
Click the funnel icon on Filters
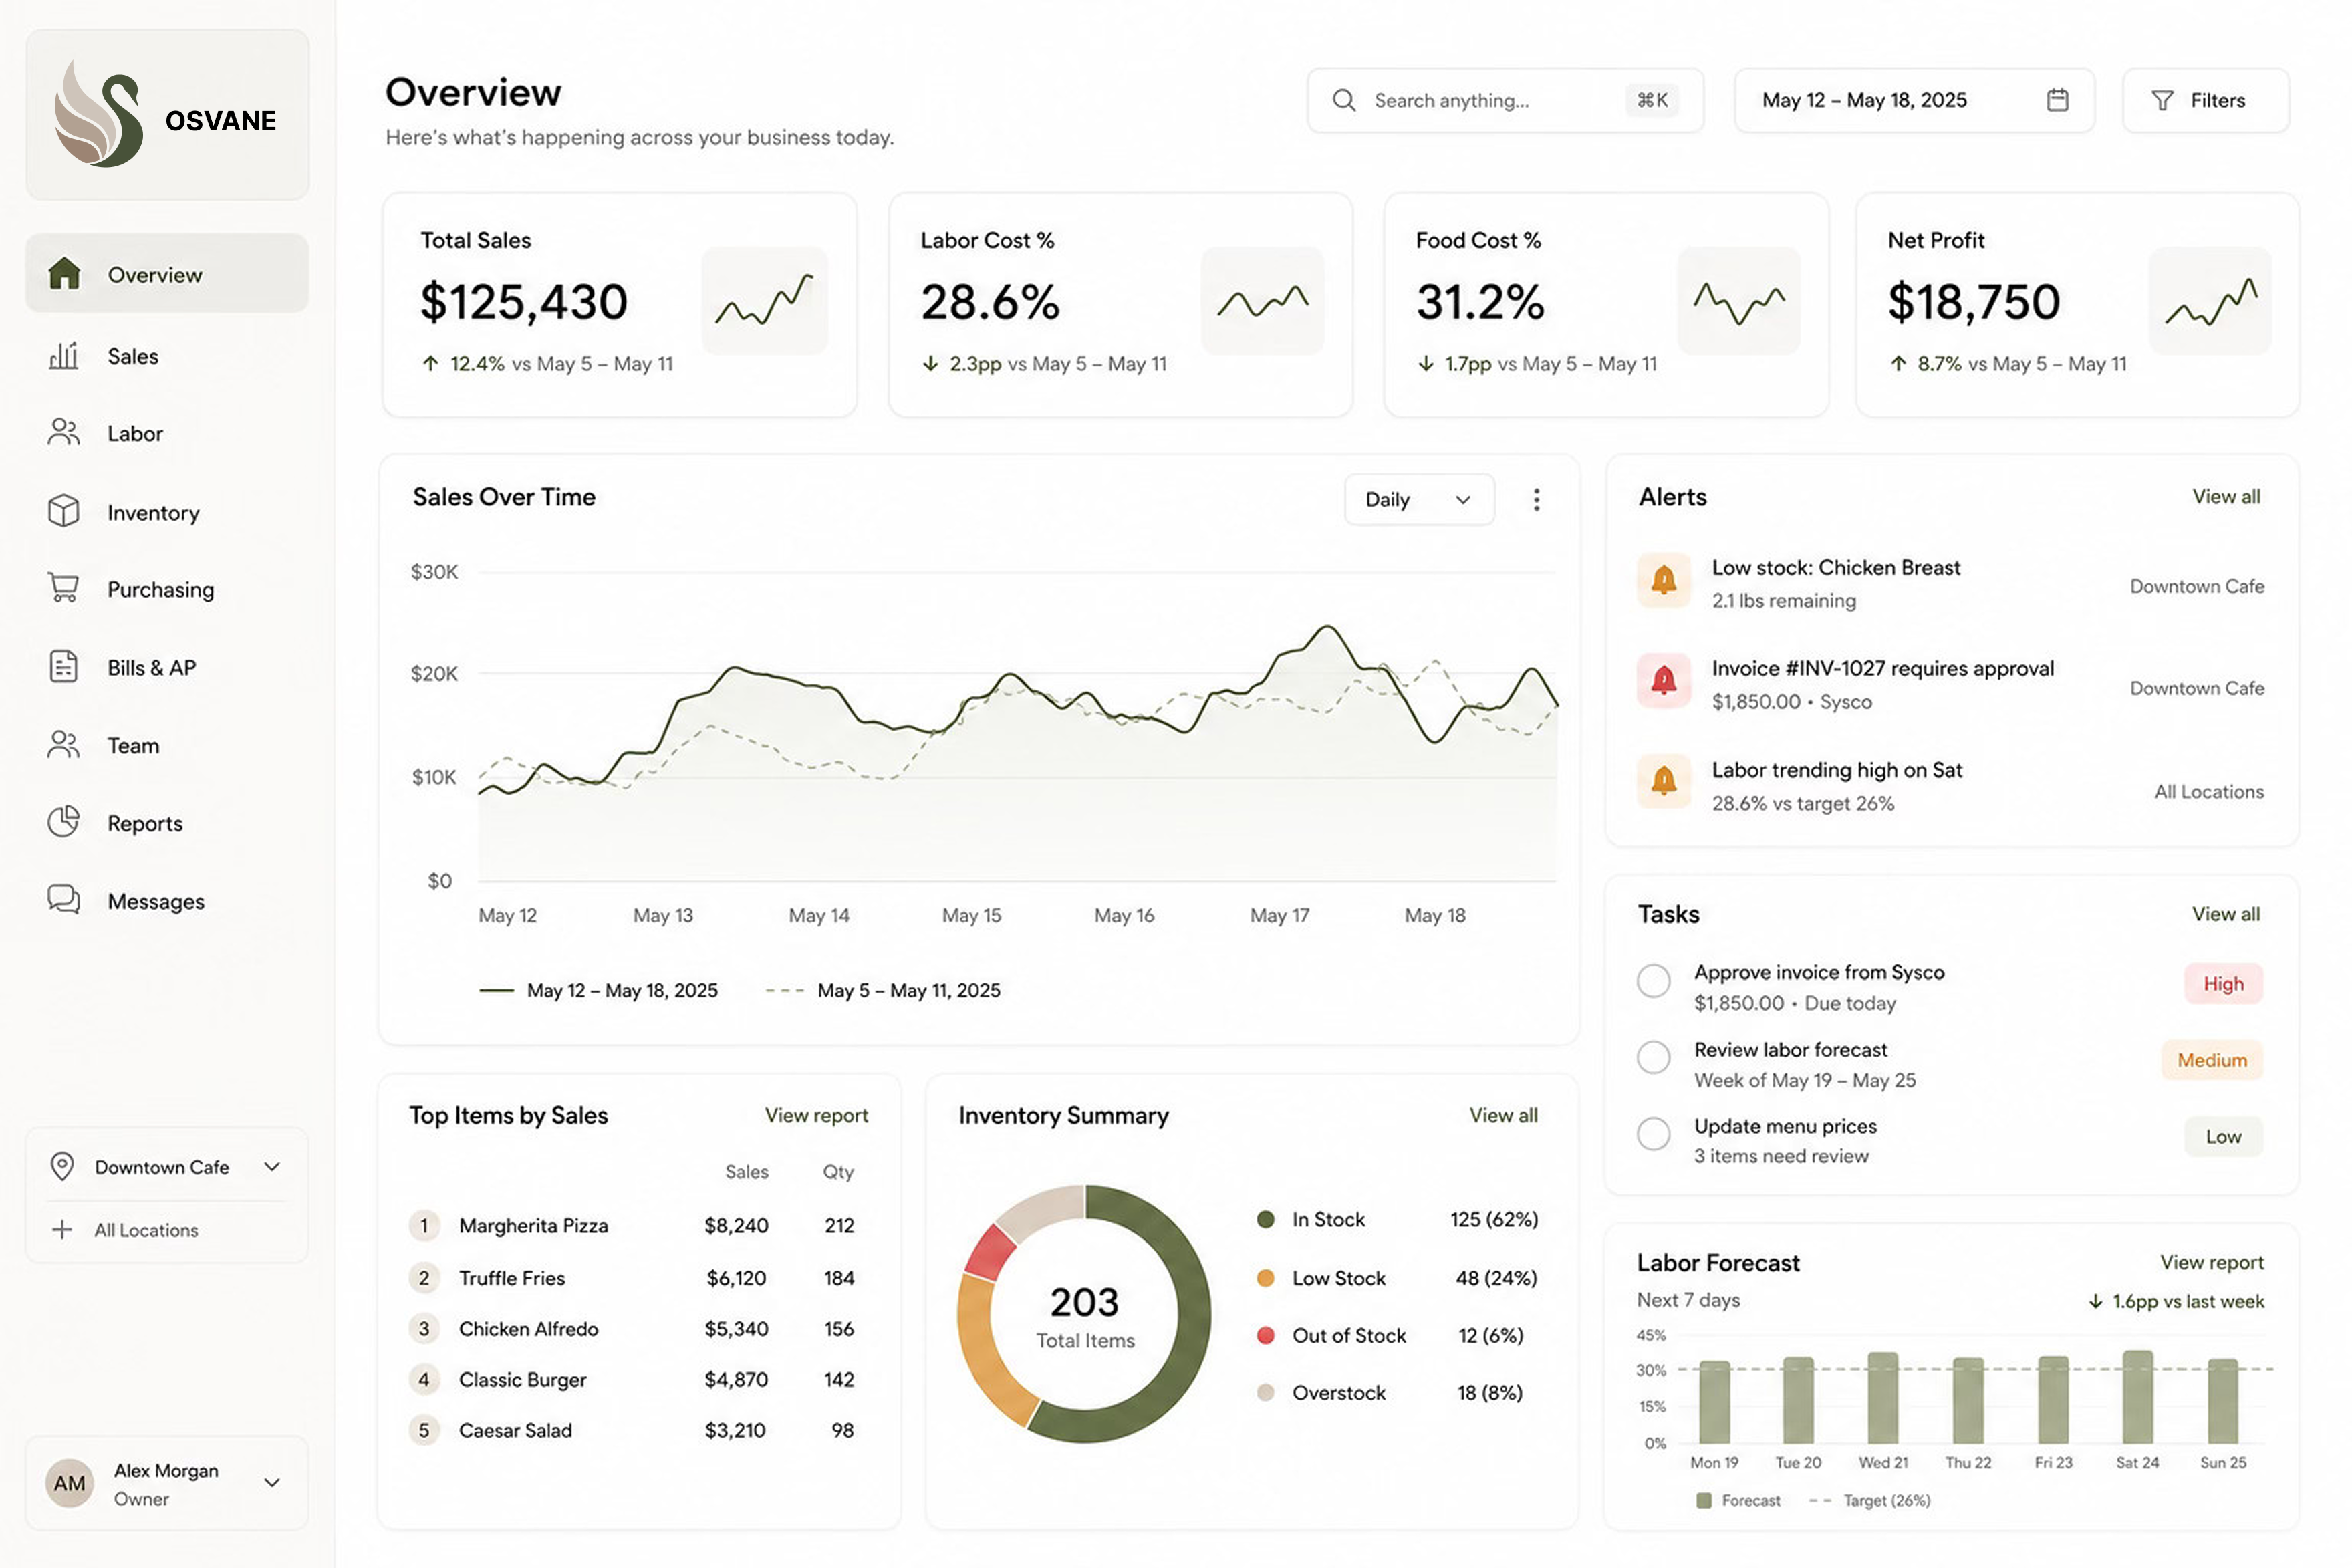pyautogui.click(x=2162, y=100)
